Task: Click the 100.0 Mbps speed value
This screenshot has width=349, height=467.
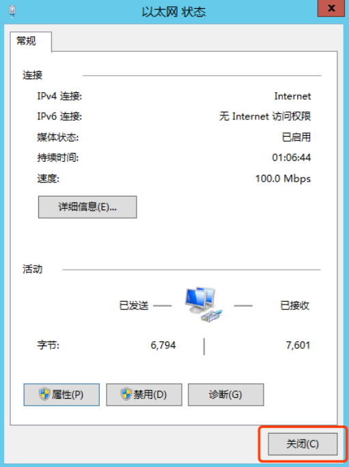Action: point(283,179)
